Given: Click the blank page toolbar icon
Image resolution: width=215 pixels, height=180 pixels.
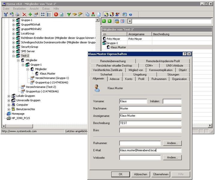Looking at the screenshot, I should click(99, 14).
